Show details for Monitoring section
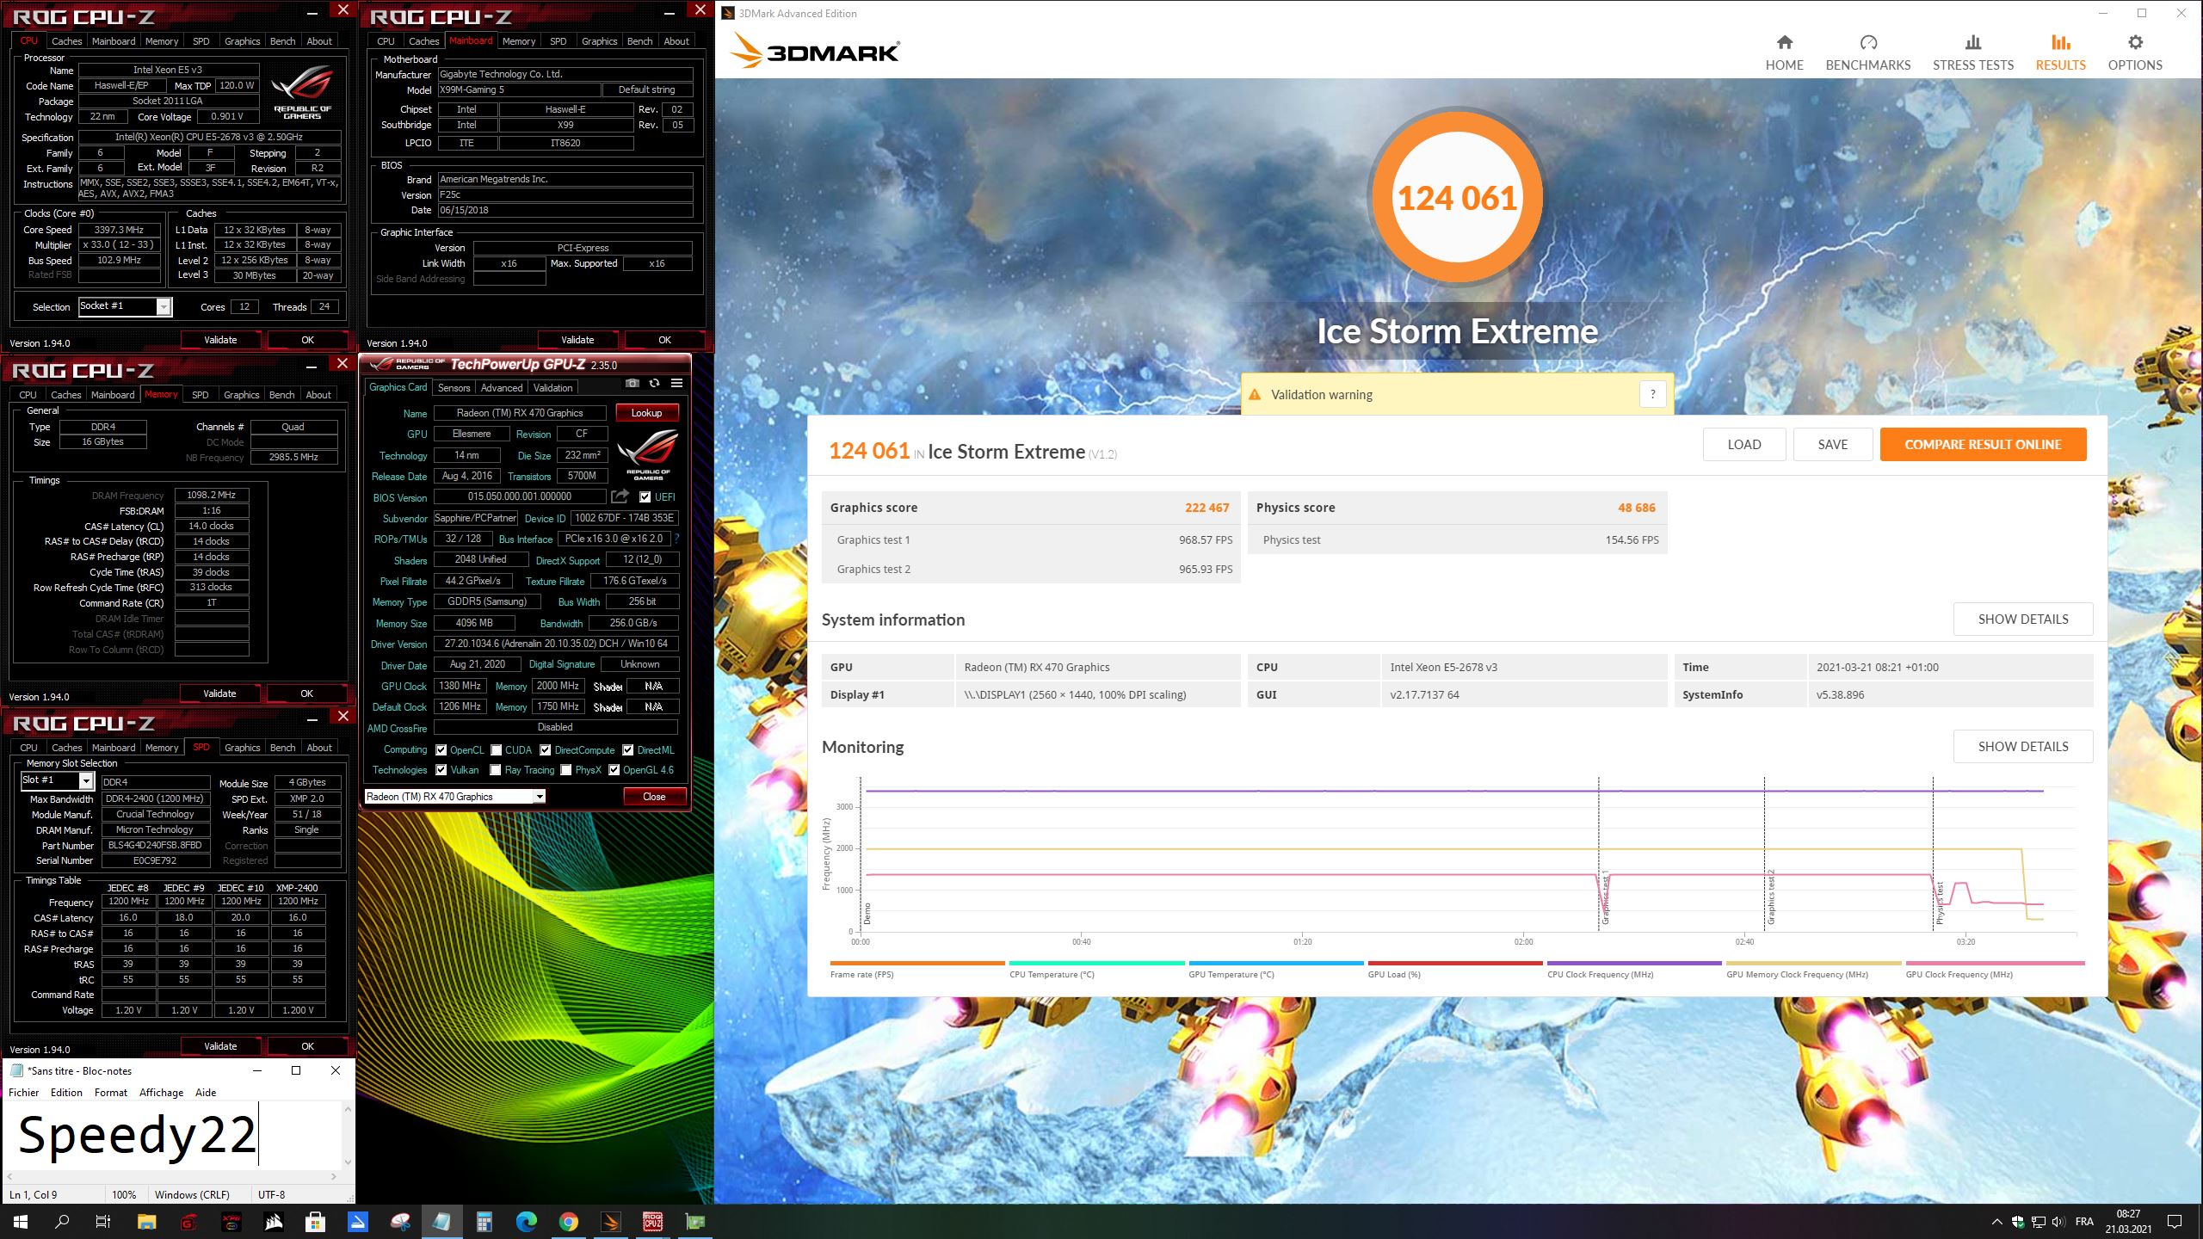Viewport: 2203px width, 1239px height. tap(2023, 746)
